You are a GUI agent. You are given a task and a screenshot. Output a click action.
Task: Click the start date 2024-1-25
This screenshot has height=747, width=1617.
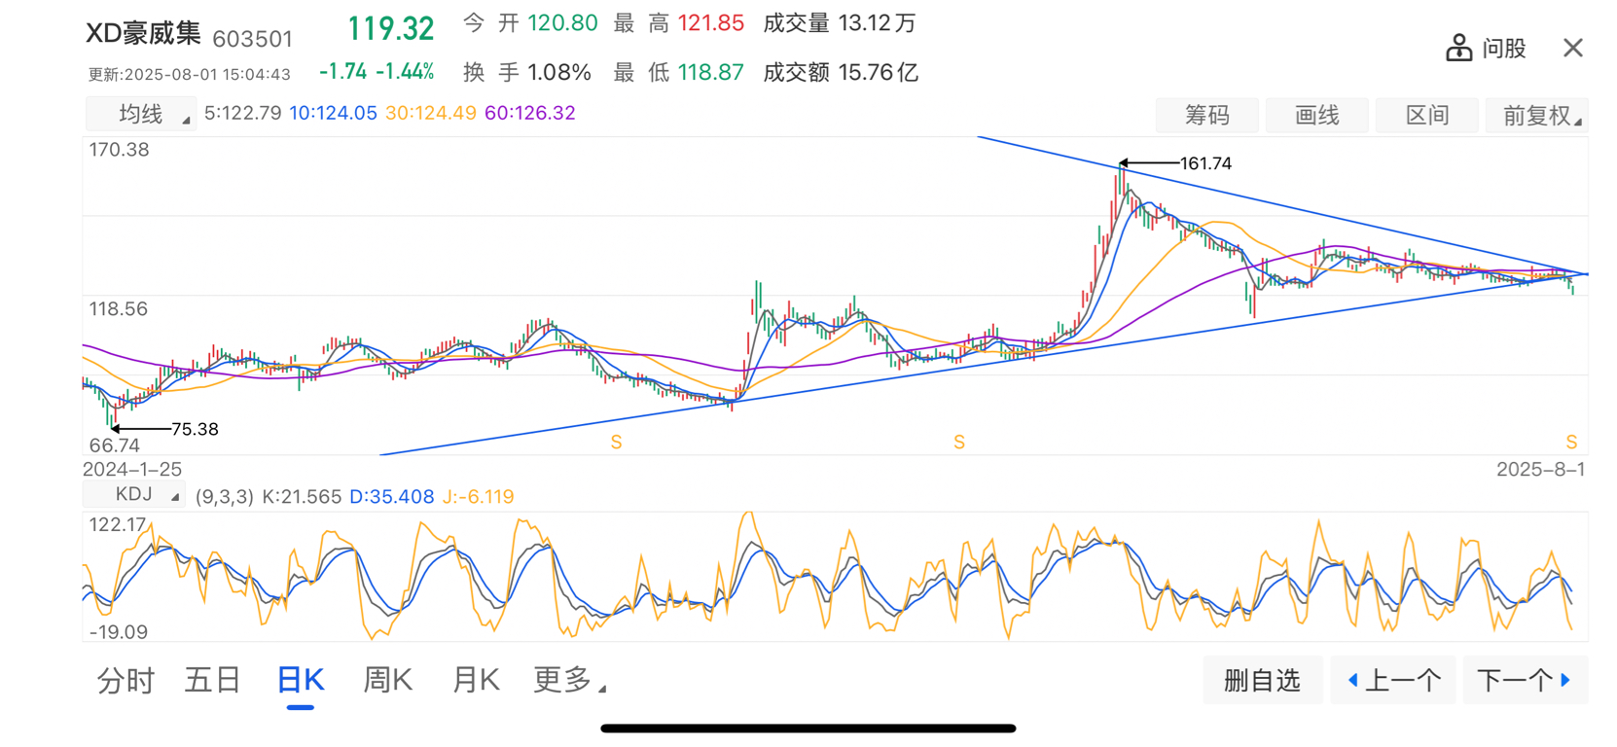coord(132,469)
